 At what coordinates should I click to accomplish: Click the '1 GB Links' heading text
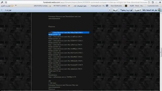[52, 83]
